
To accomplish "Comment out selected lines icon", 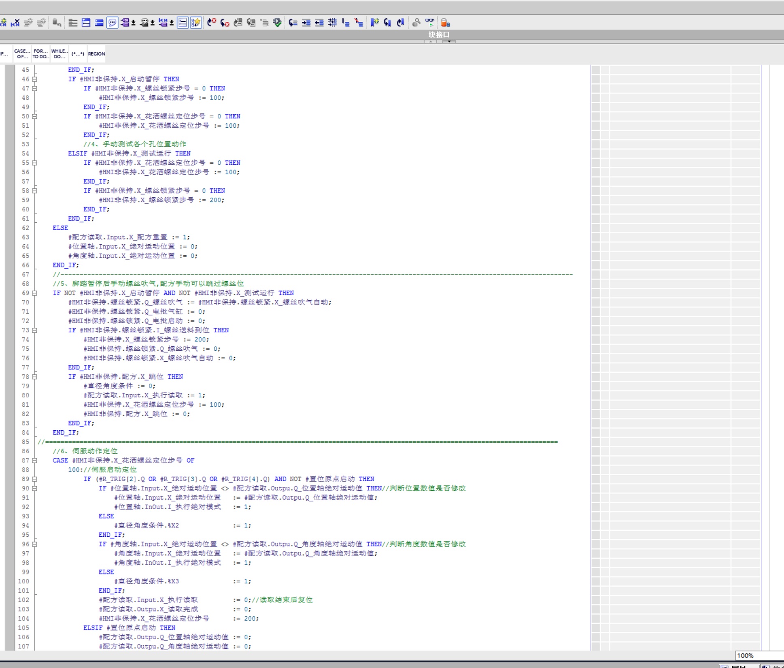I will (x=345, y=23).
